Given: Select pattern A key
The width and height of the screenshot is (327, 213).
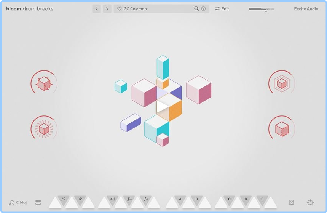Looking at the screenshot, I should (180, 199).
